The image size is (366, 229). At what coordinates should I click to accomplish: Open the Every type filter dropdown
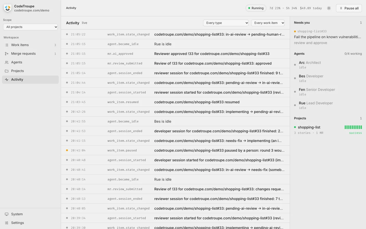point(226,23)
